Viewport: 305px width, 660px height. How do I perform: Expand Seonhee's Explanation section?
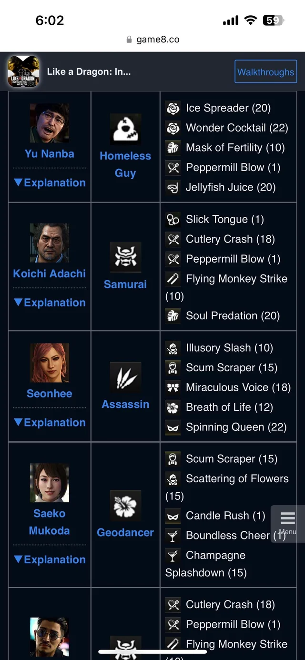(x=49, y=422)
